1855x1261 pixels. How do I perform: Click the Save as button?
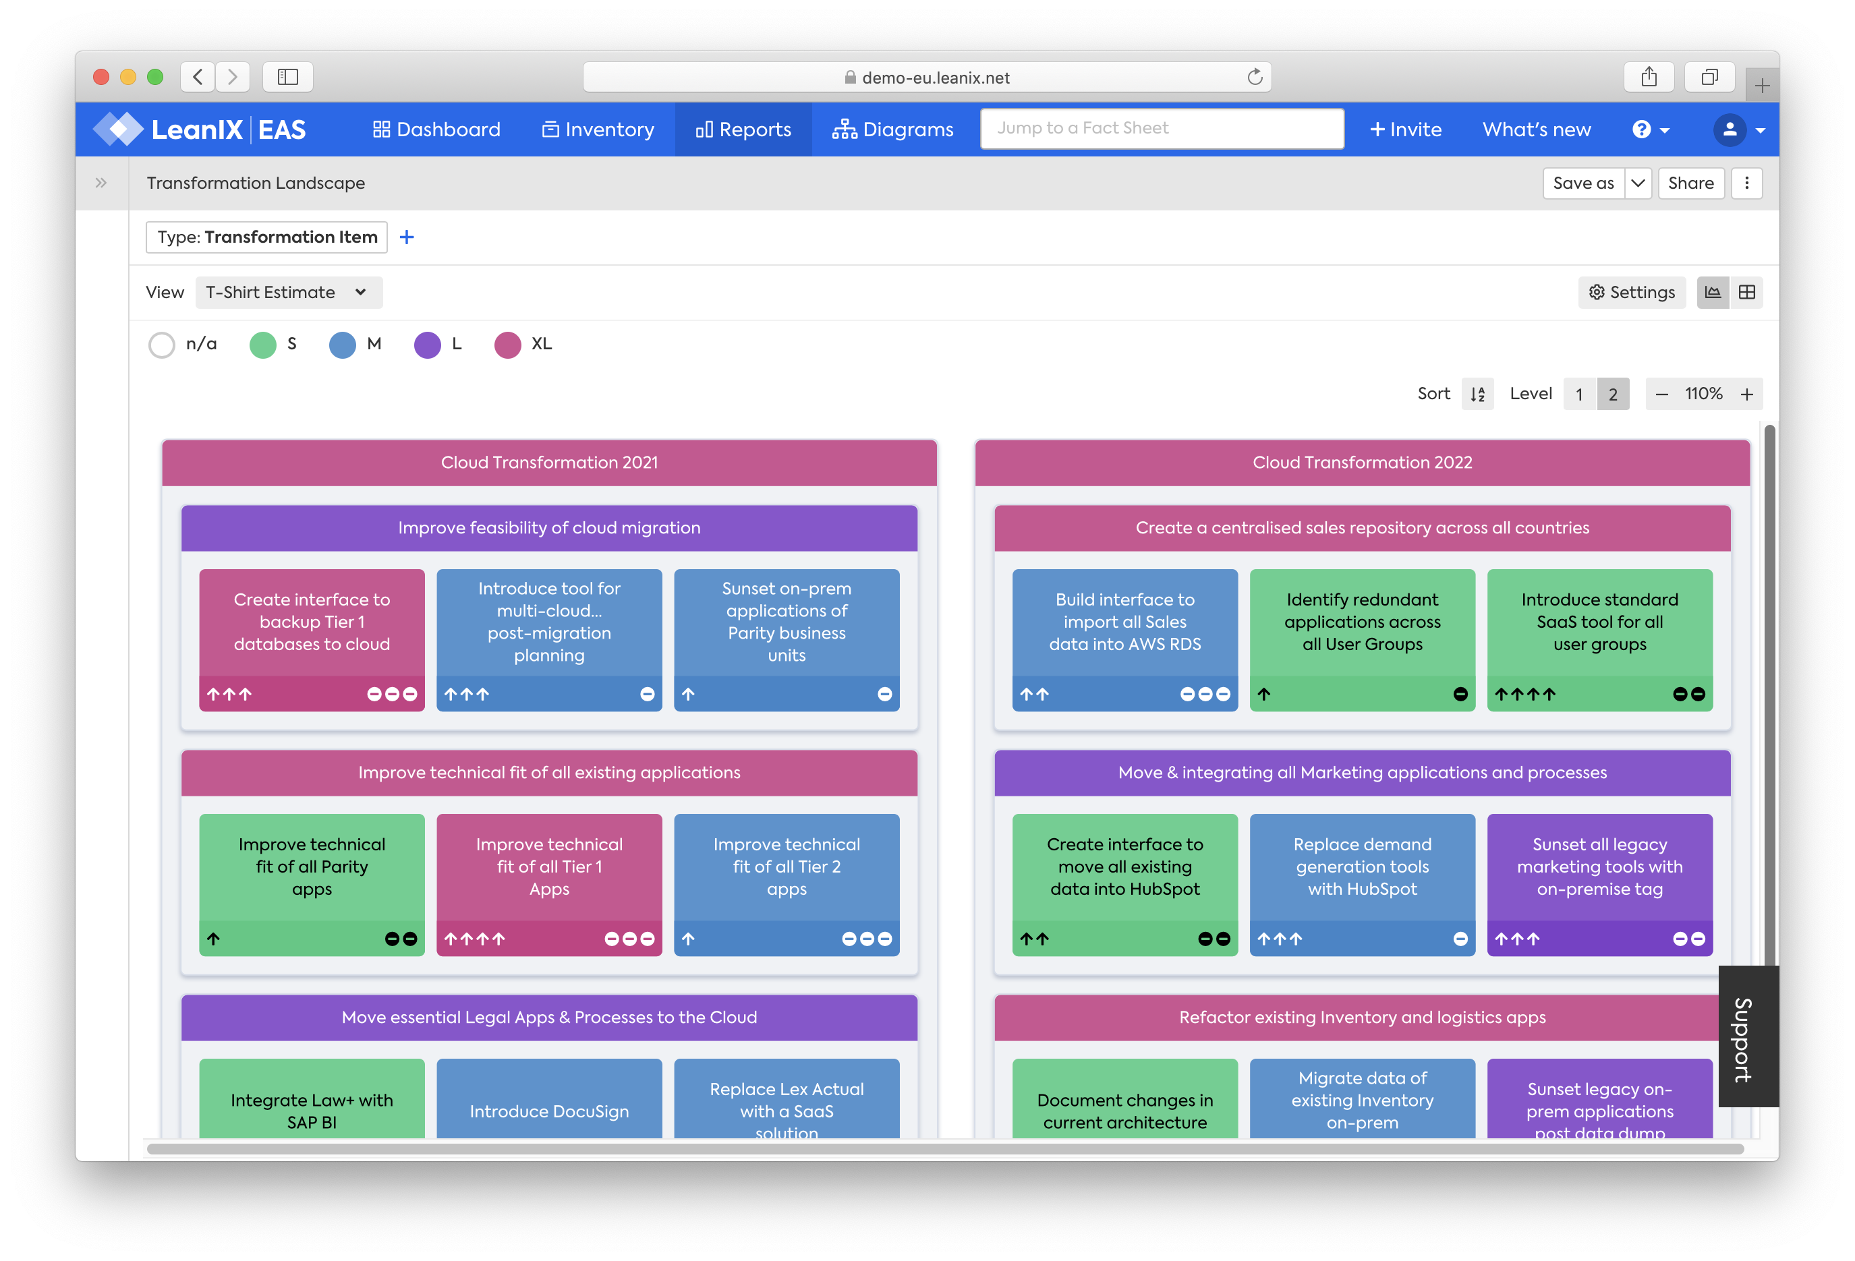pos(1584,183)
